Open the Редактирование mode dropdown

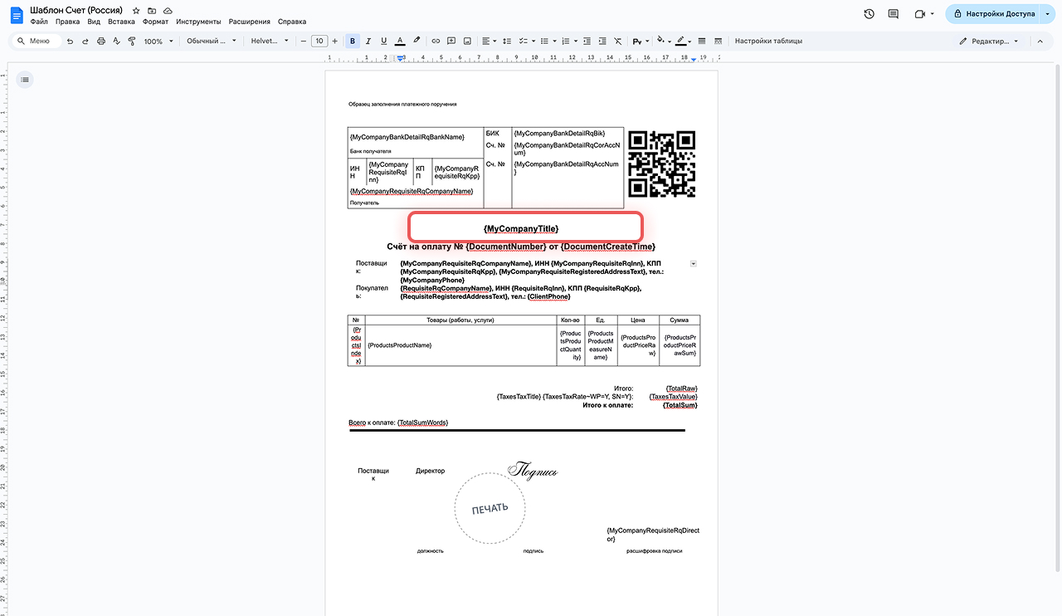click(x=989, y=41)
